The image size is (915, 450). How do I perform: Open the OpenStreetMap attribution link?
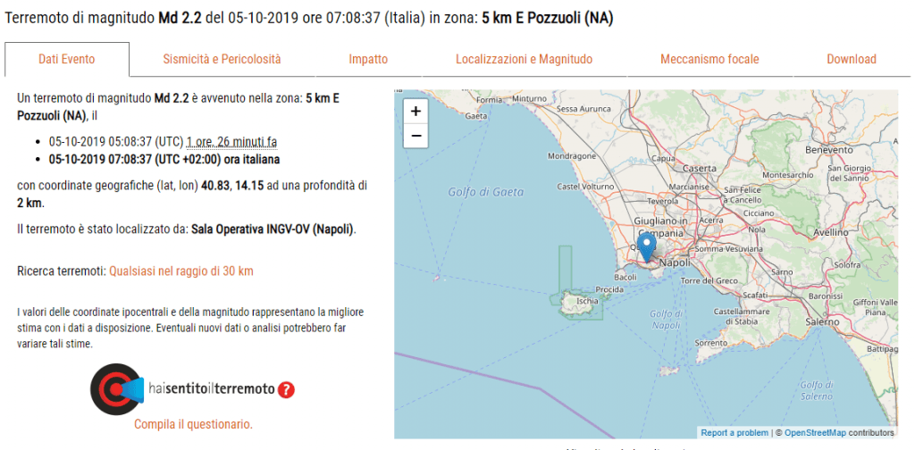(815, 433)
